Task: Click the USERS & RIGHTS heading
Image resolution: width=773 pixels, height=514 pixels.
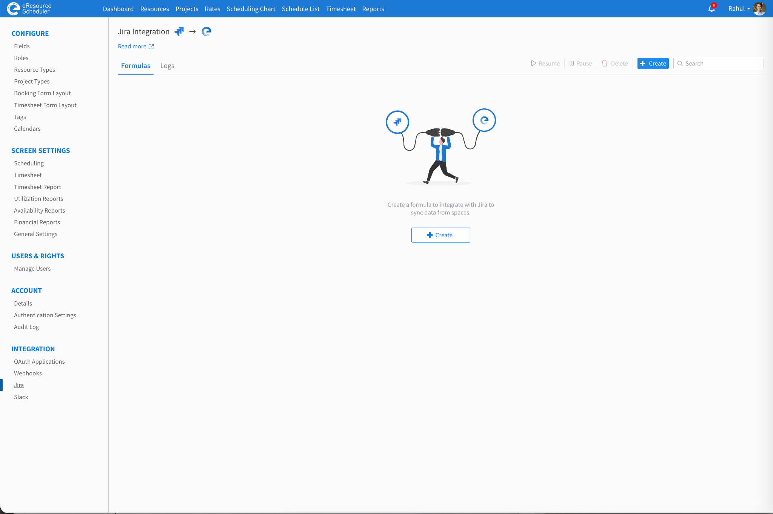Action: 38,256
